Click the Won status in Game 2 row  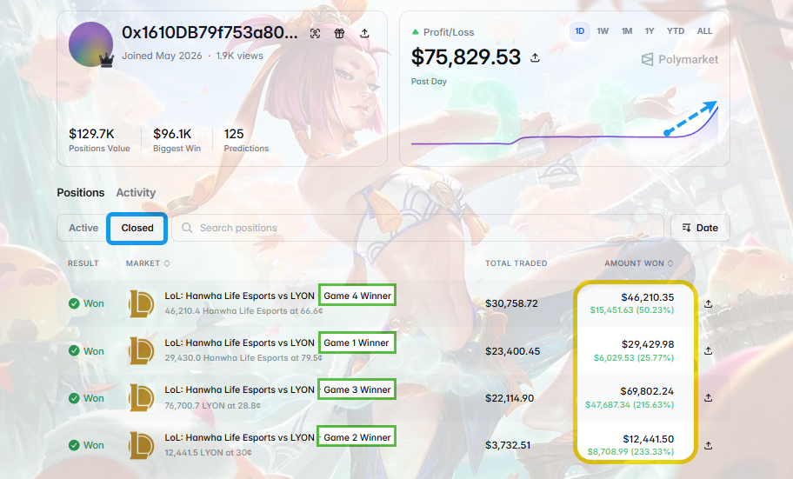tap(86, 445)
